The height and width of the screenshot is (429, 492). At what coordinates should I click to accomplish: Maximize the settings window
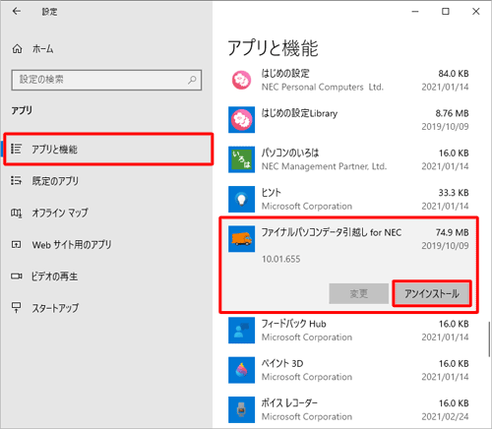(446, 12)
